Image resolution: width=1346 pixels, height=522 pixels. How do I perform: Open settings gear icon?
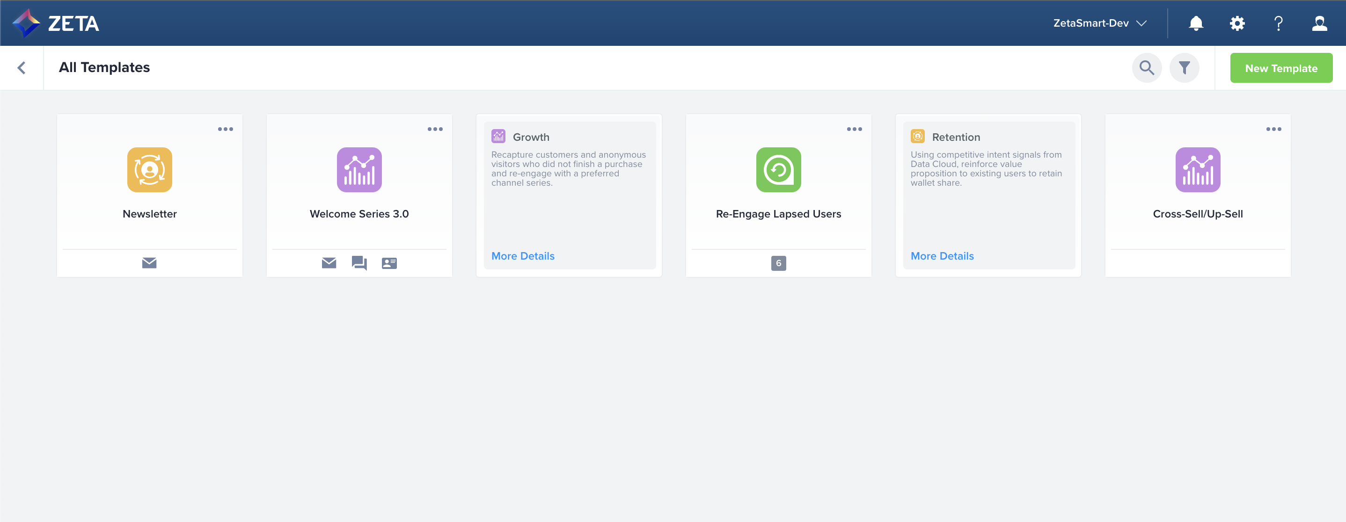pos(1237,23)
